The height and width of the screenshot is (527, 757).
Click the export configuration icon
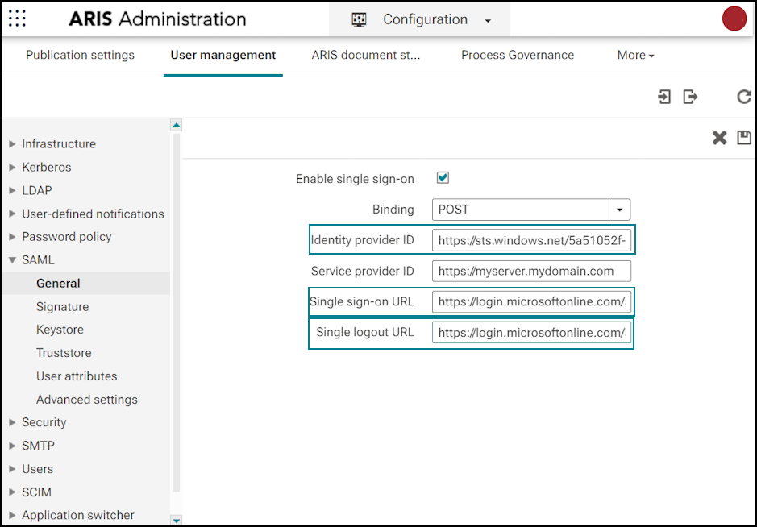690,97
